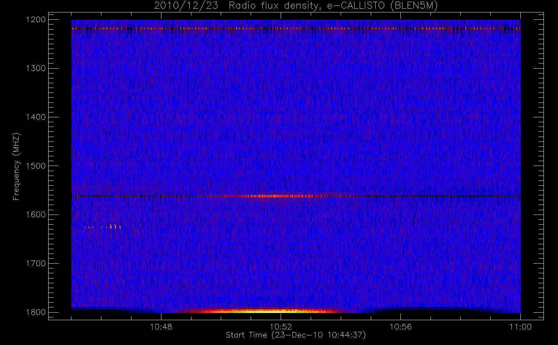
Task: Click the 1400 frequency tick label
Action: [36, 117]
